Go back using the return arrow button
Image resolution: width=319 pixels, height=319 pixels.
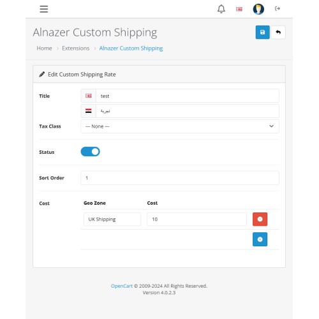(278, 32)
